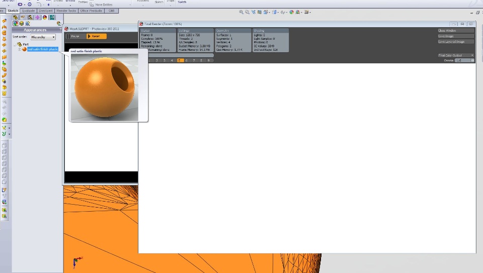Show the Appearances view color wheel icon

(x=16, y=24)
